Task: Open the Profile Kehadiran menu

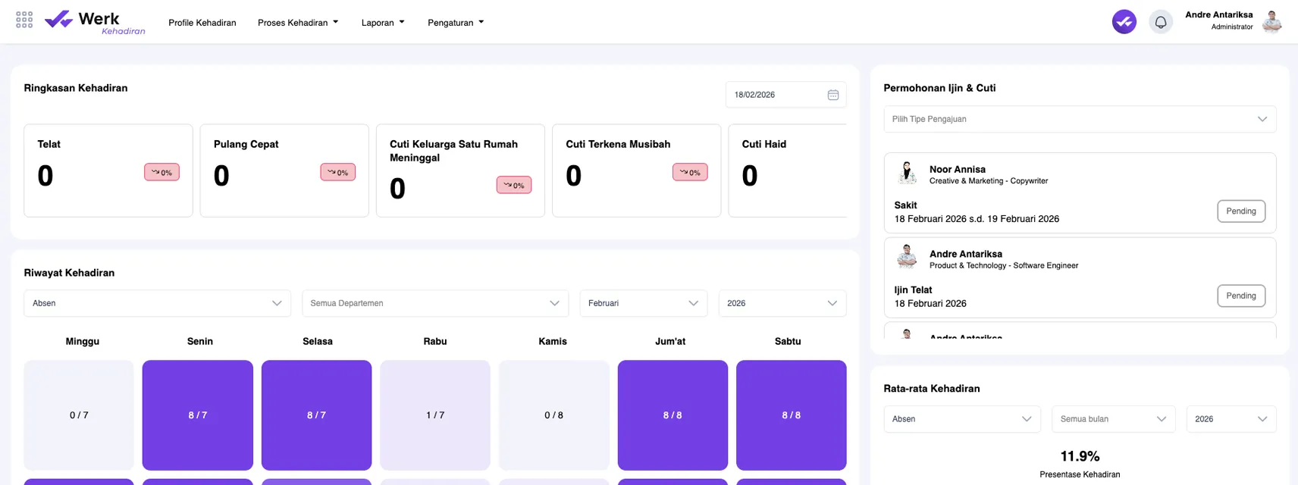Action: 202,23
